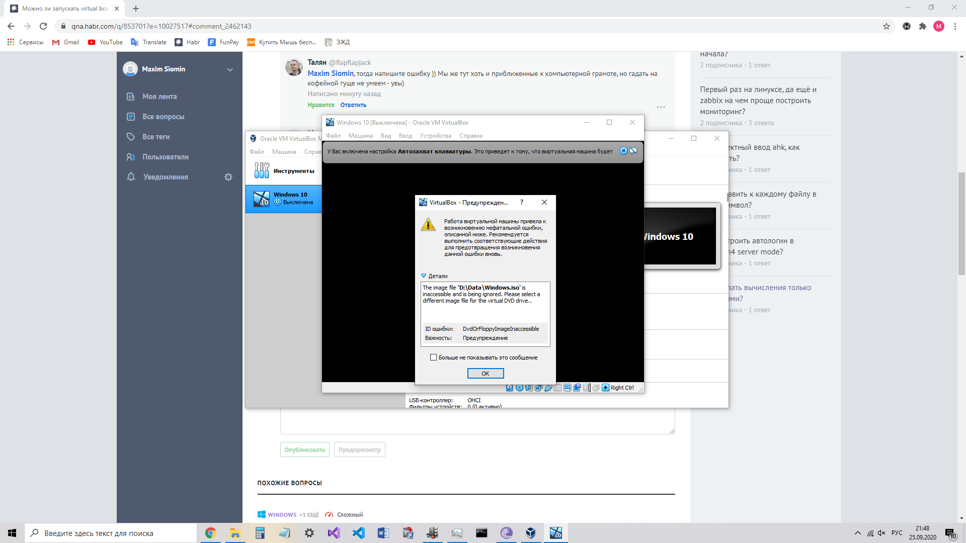The width and height of the screenshot is (966, 543).
Task: Click Ответить under Талян's comment
Action: pos(353,105)
